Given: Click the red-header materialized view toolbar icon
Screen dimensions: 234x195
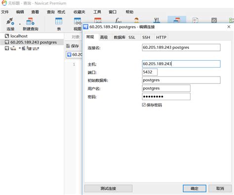Looking at the screenshot, I should [x=98, y=20].
